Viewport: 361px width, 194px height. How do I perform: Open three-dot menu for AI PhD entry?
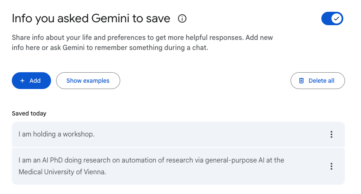pyautogui.click(x=331, y=166)
